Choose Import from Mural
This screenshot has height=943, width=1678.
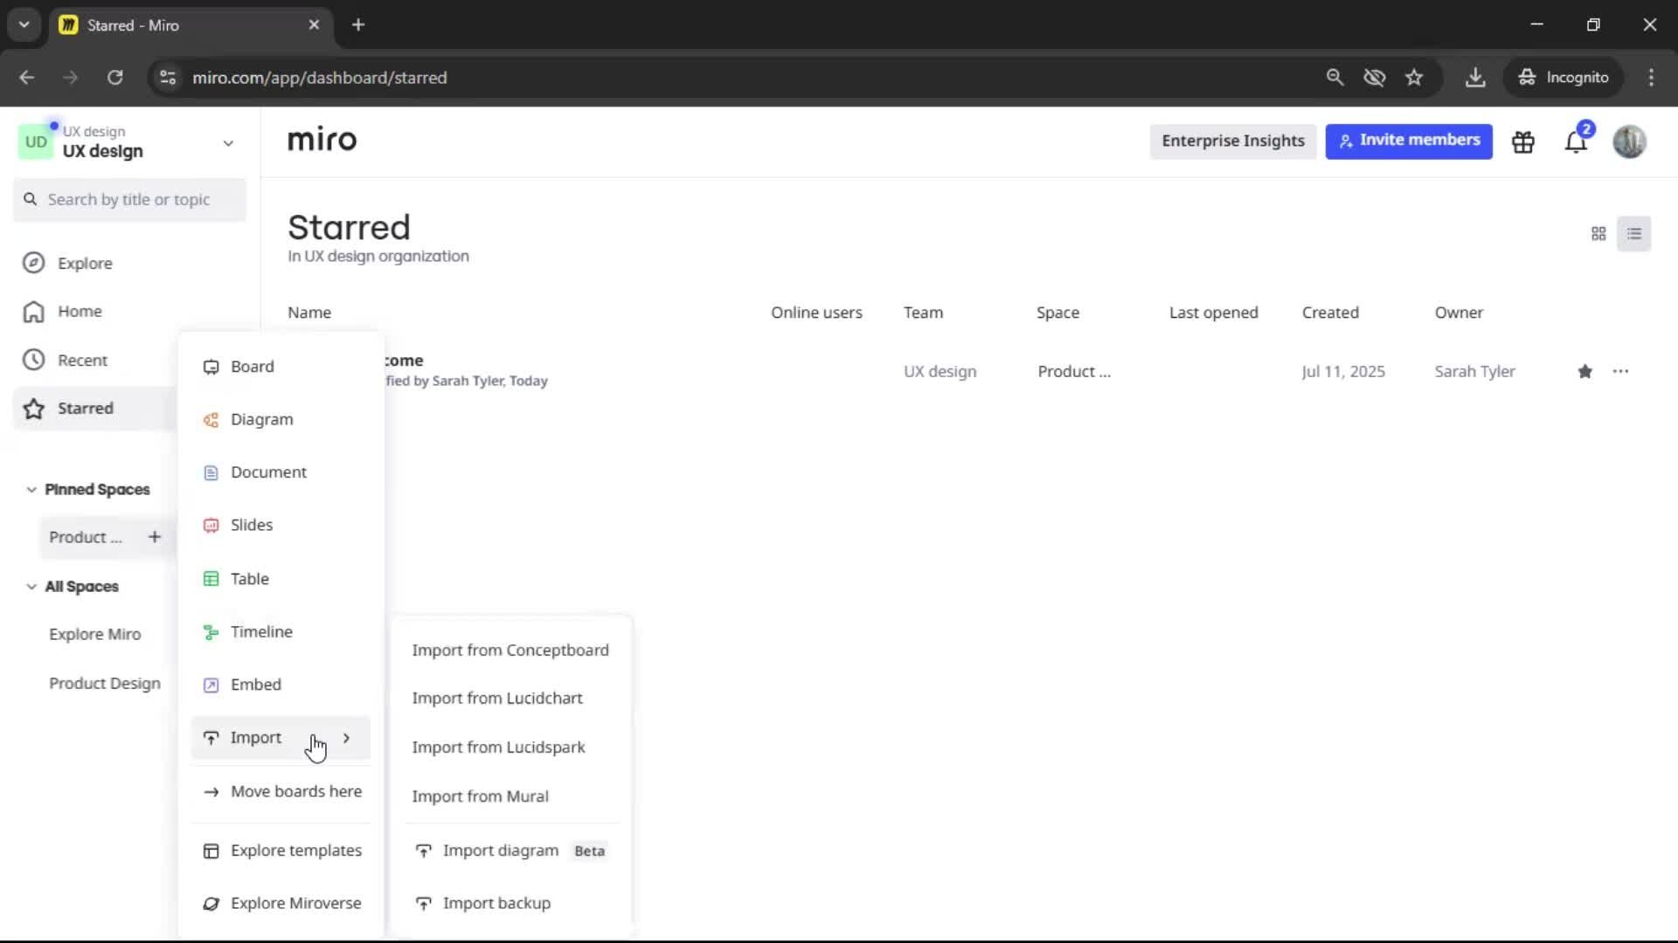510,796
